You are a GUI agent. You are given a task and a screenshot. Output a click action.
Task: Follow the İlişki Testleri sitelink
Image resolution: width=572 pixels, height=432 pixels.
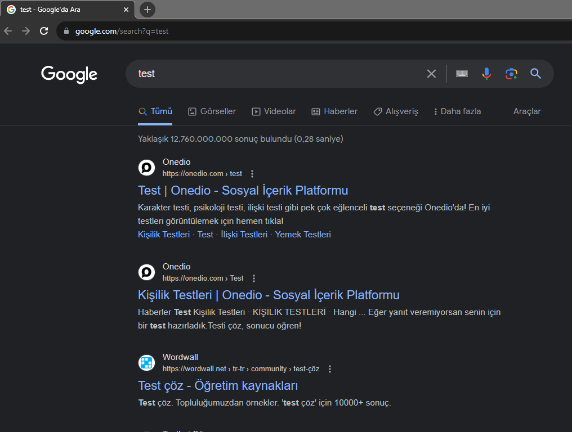tap(244, 235)
